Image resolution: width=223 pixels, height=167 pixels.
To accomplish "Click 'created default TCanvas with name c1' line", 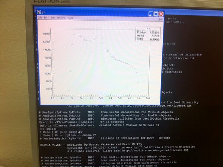I will pyautogui.click(x=99, y=125).
